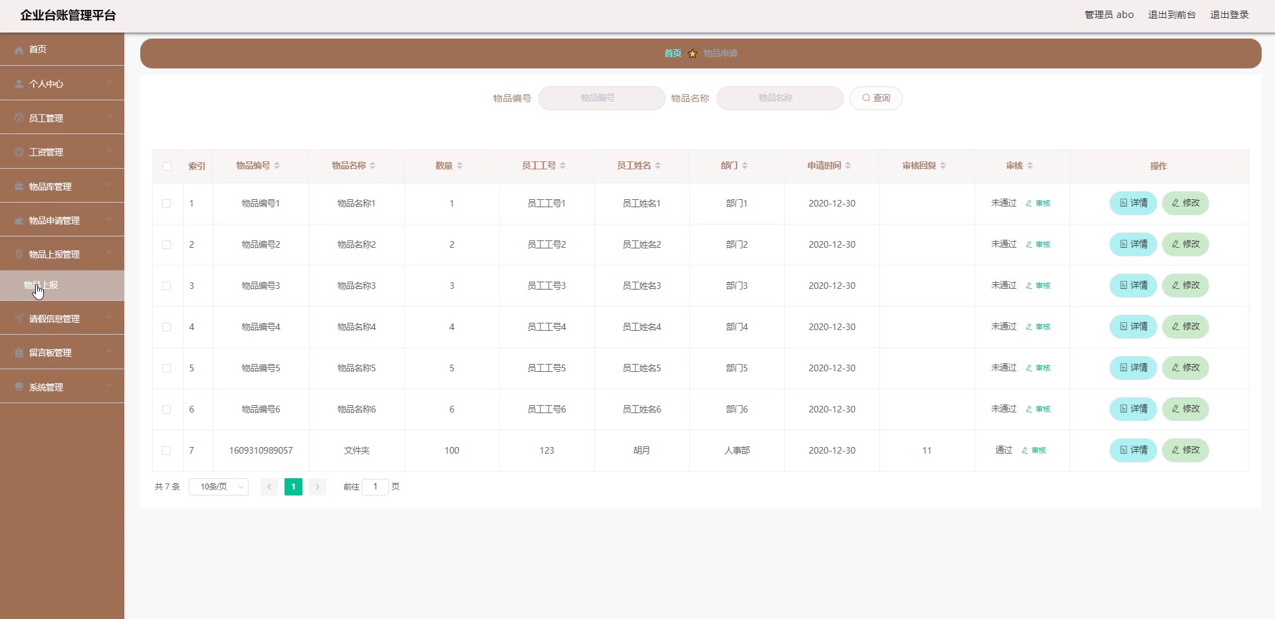Click the 退出登录 link
The width and height of the screenshot is (1275, 619).
click(1228, 15)
